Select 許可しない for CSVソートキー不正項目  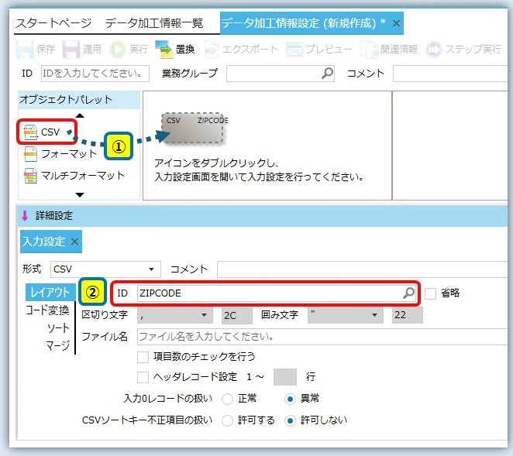coord(290,420)
